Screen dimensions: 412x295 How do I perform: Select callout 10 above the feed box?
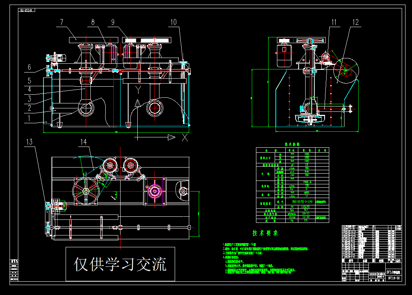tap(174, 22)
